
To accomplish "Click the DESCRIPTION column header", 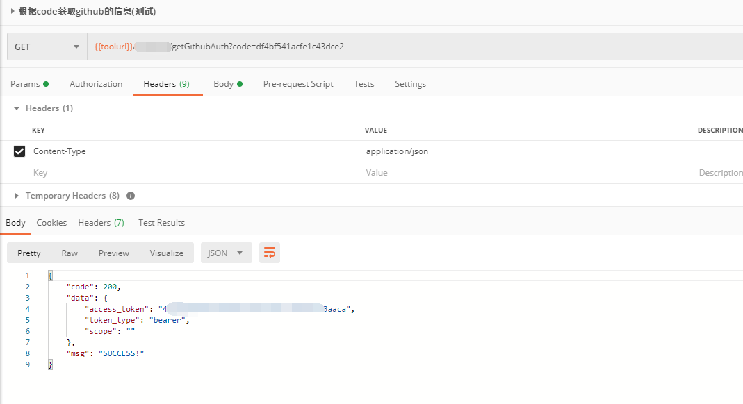I will click(720, 130).
